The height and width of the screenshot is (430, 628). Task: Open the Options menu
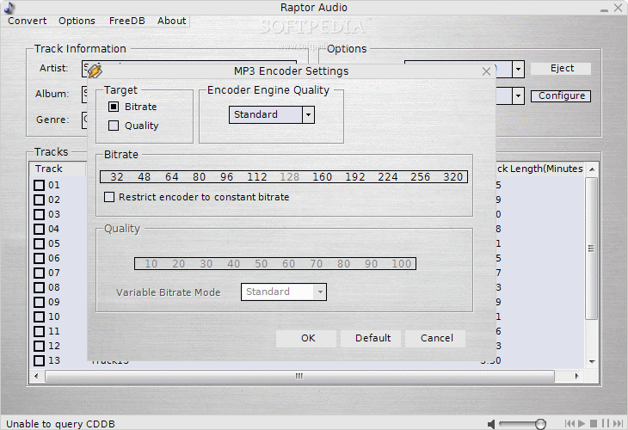click(77, 21)
